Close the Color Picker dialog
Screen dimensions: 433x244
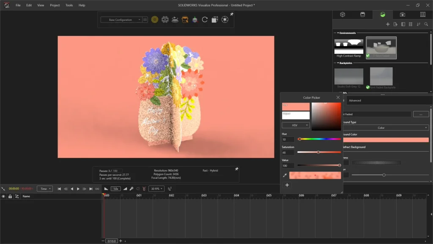click(x=338, y=97)
